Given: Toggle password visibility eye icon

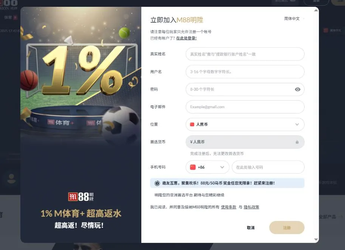Looking at the screenshot, I should 297,89.
